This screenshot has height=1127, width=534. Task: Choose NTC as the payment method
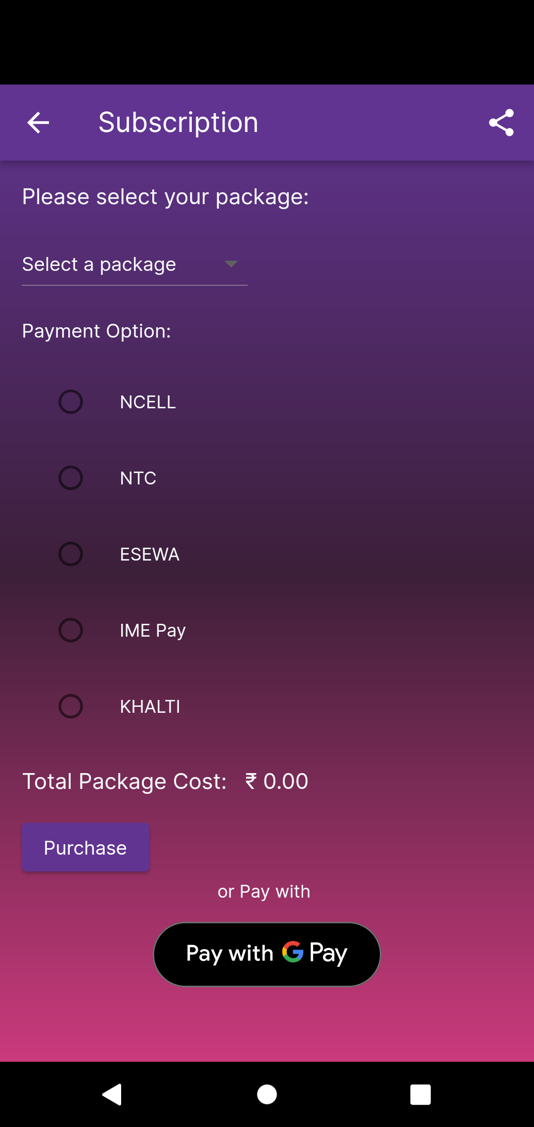point(71,478)
